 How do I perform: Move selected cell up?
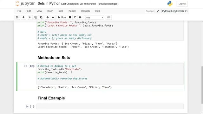point(48,17)
